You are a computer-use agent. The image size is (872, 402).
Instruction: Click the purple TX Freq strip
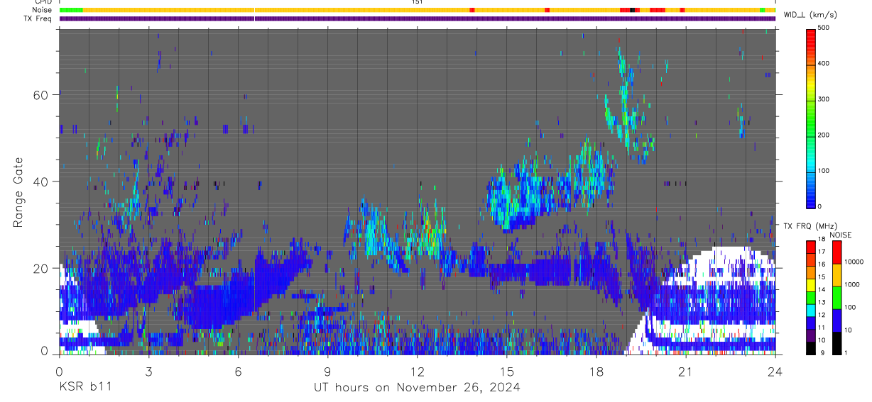(418, 18)
